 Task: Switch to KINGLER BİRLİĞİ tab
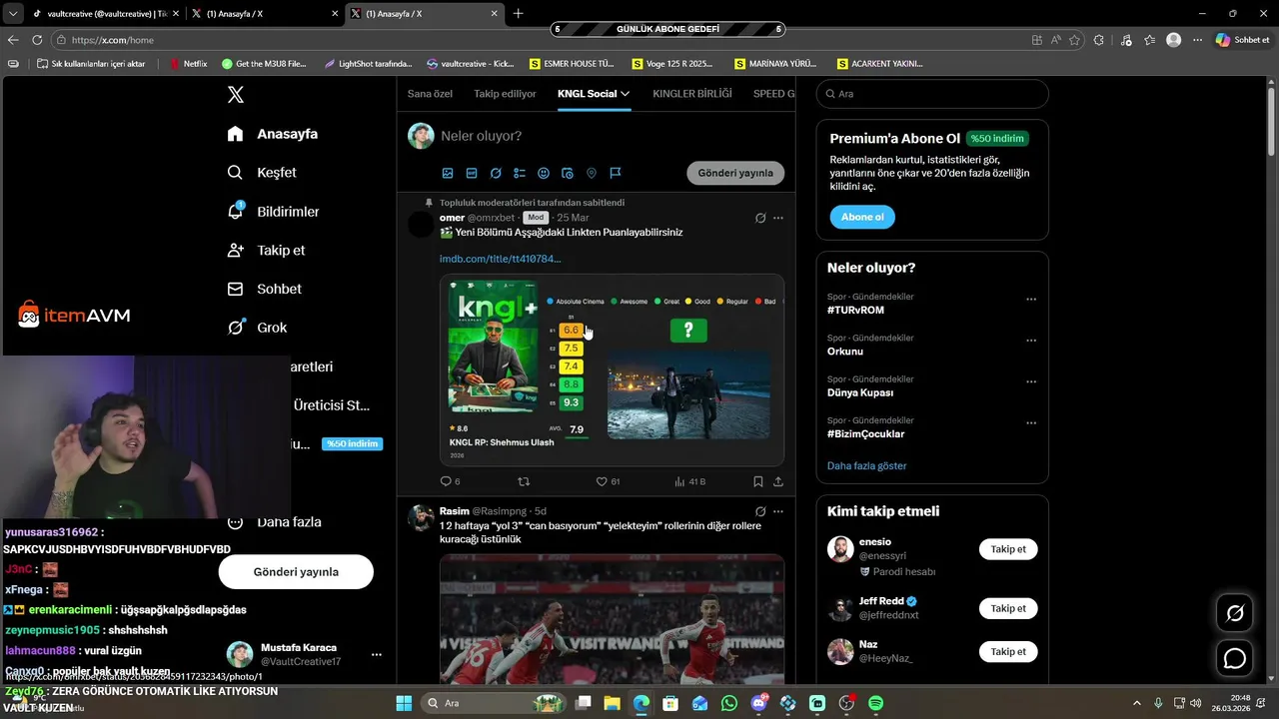[x=692, y=94]
